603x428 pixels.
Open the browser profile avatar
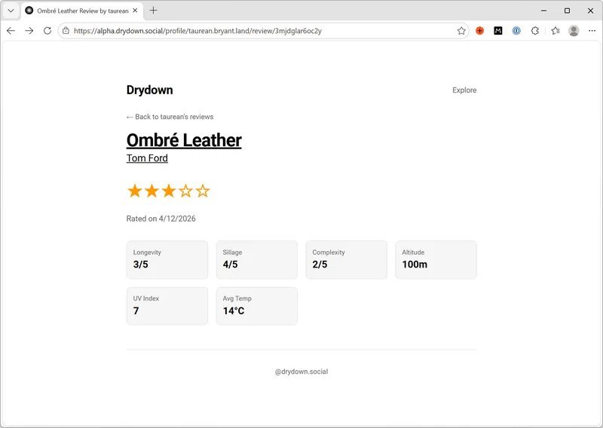pyautogui.click(x=574, y=31)
